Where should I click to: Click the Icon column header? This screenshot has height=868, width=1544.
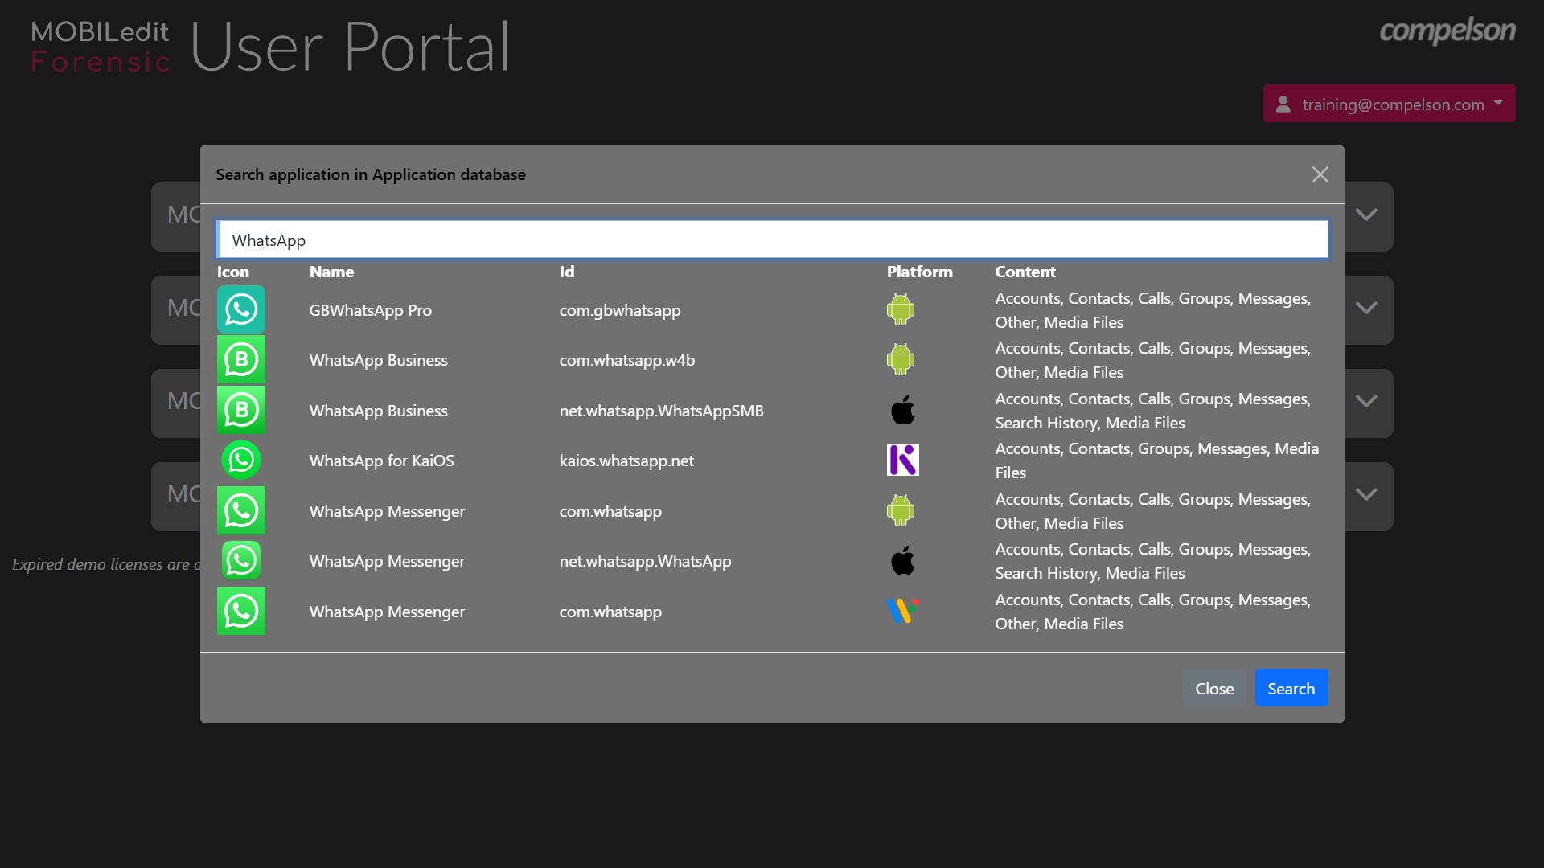click(233, 272)
